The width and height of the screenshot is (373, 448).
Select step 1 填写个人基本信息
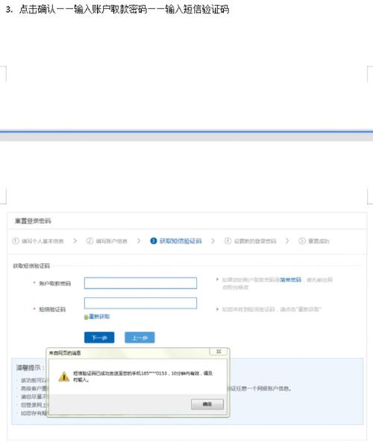tap(38, 241)
